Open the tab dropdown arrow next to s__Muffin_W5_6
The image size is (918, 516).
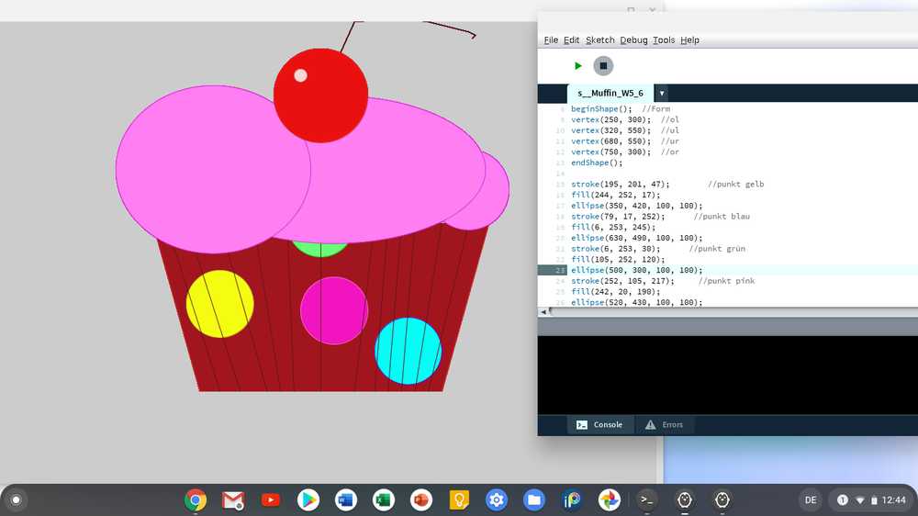661,94
